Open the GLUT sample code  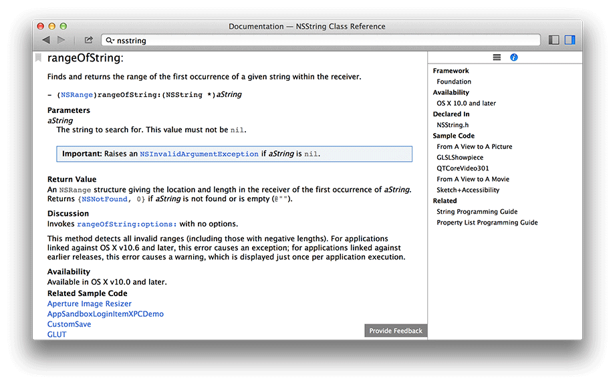pos(57,334)
